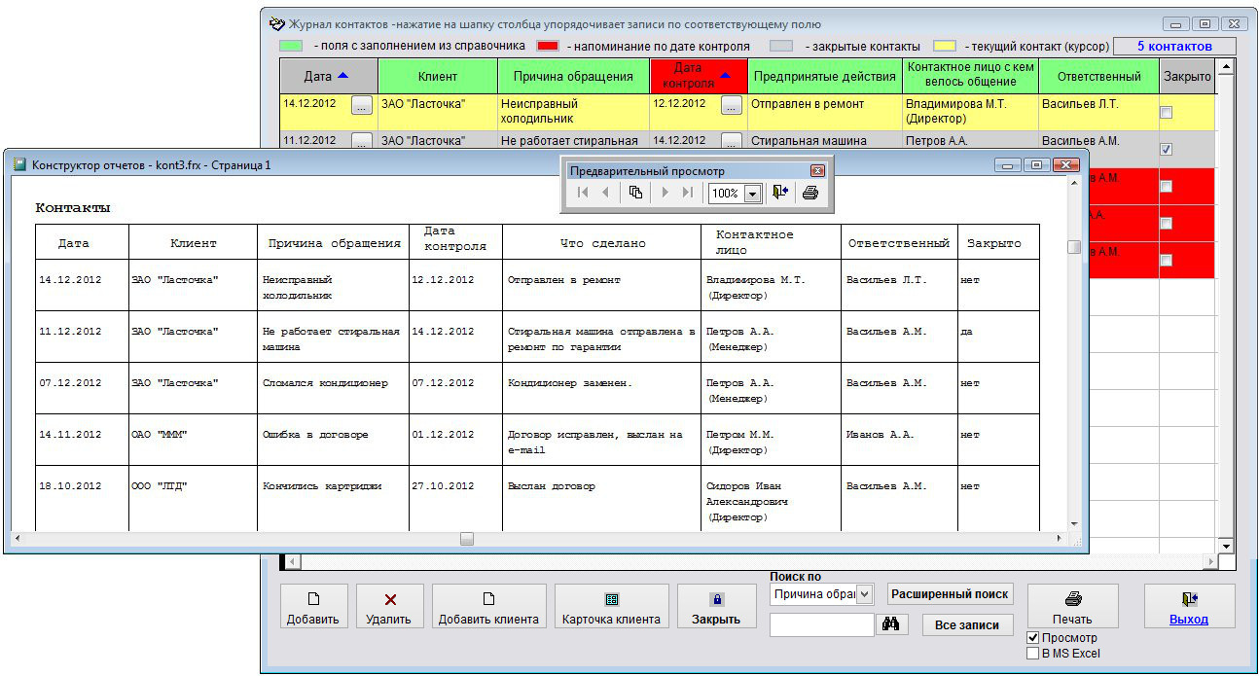Image resolution: width=1259 pixels, height=676 pixels.
Task: Click the Выход link button
Action: click(1188, 607)
